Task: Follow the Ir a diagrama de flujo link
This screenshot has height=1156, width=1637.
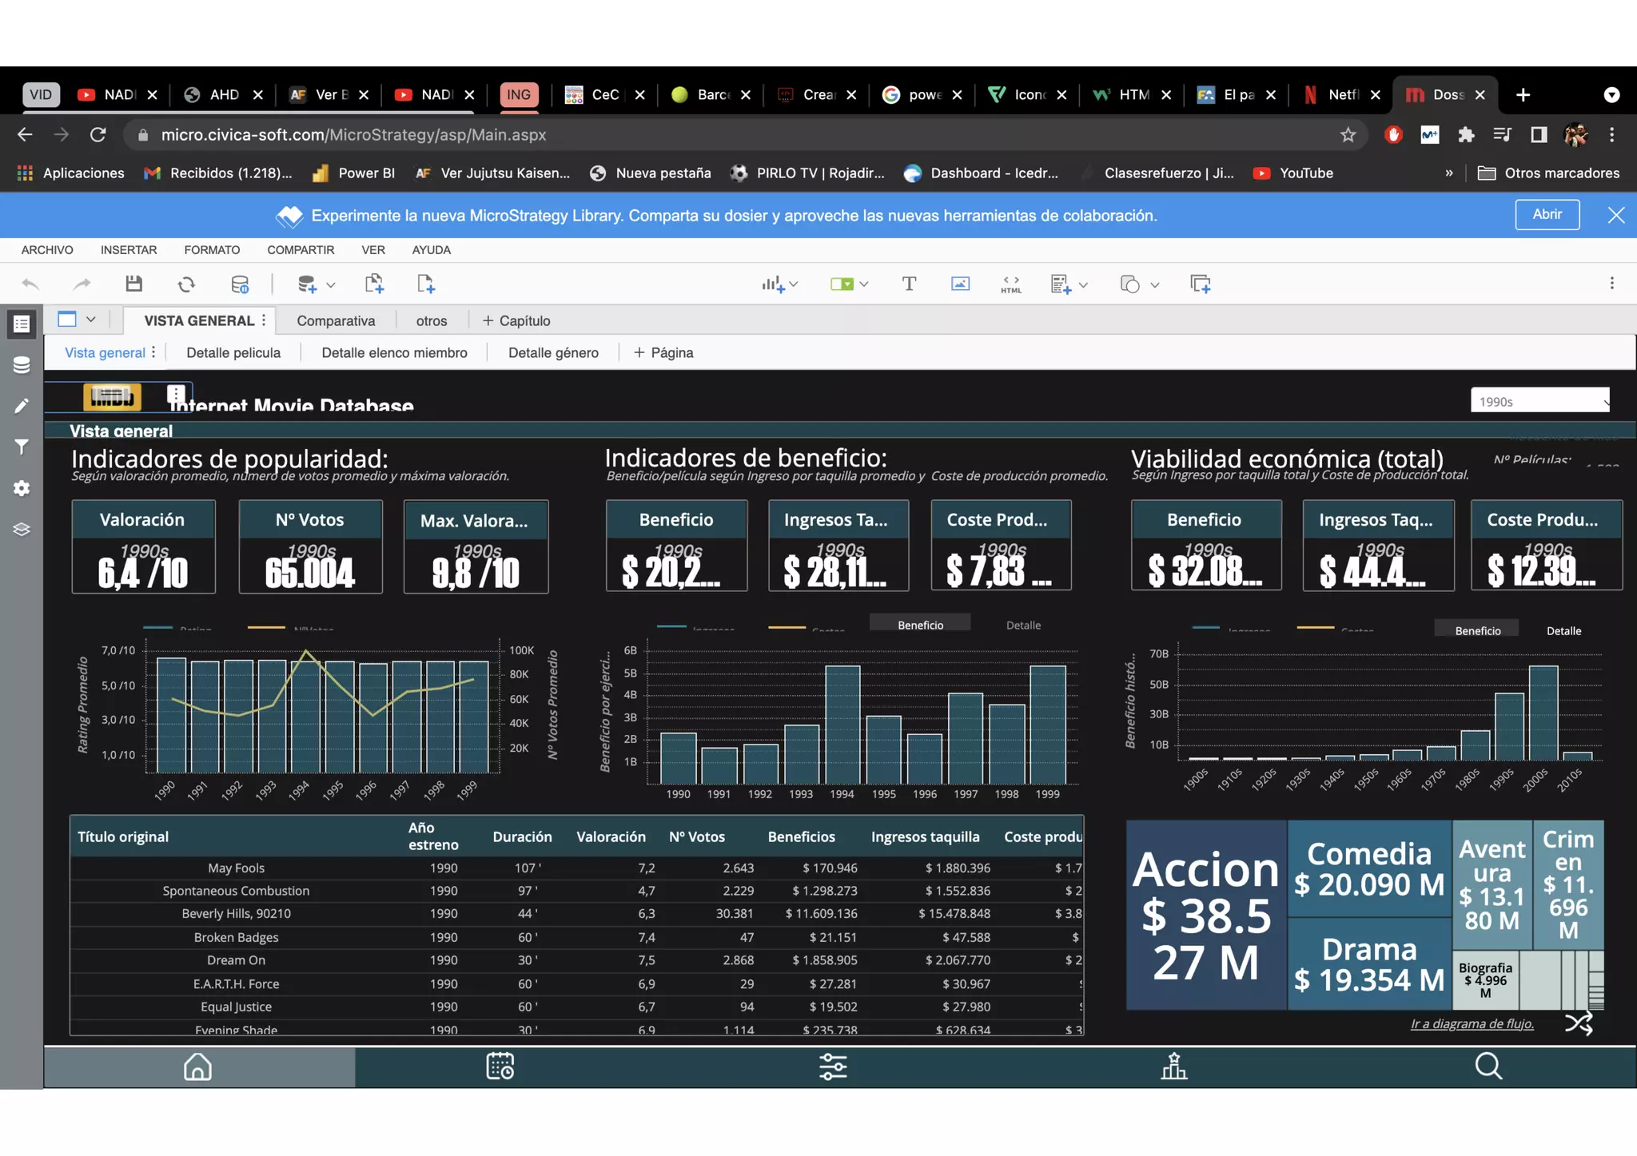Action: tap(1472, 1023)
